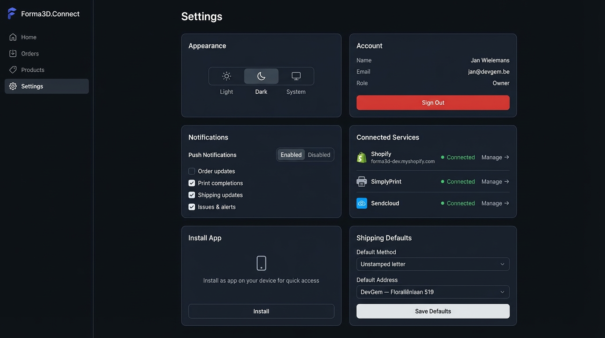Click Save Defaults for shipping
605x338 pixels.
point(433,311)
